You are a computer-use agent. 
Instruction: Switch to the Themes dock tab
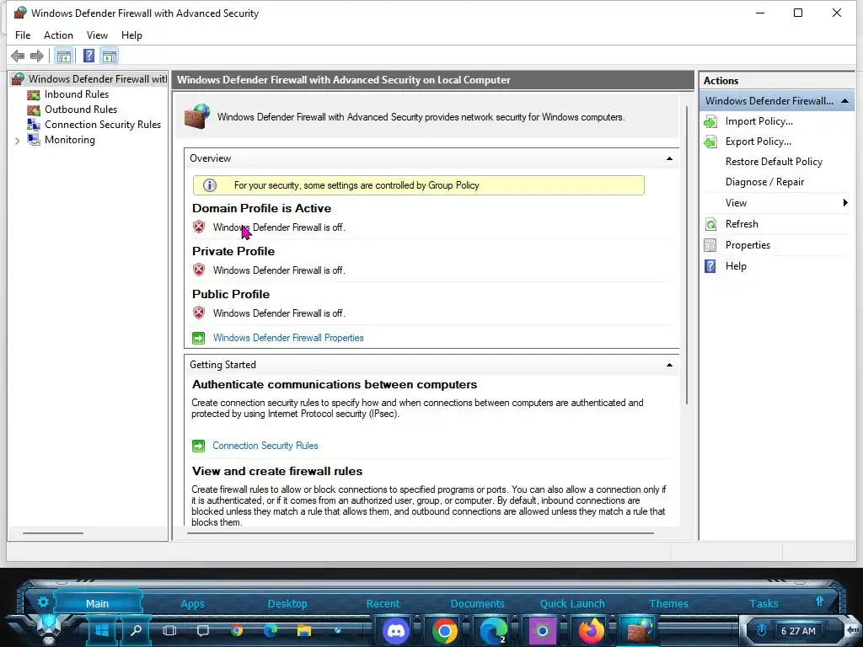[668, 603]
